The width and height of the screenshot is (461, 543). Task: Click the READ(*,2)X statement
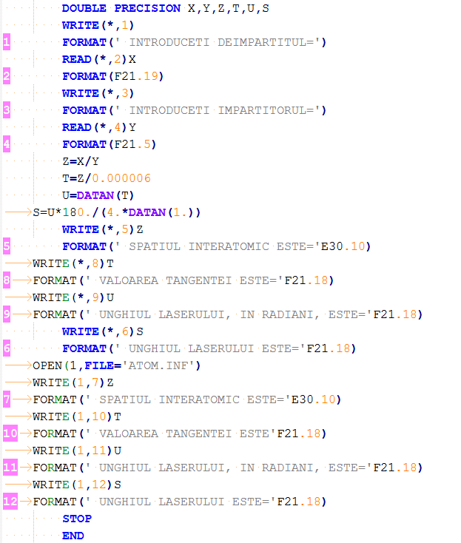click(99, 59)
